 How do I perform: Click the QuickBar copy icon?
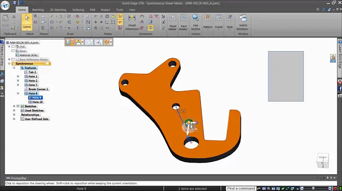(x=89, y=42)
